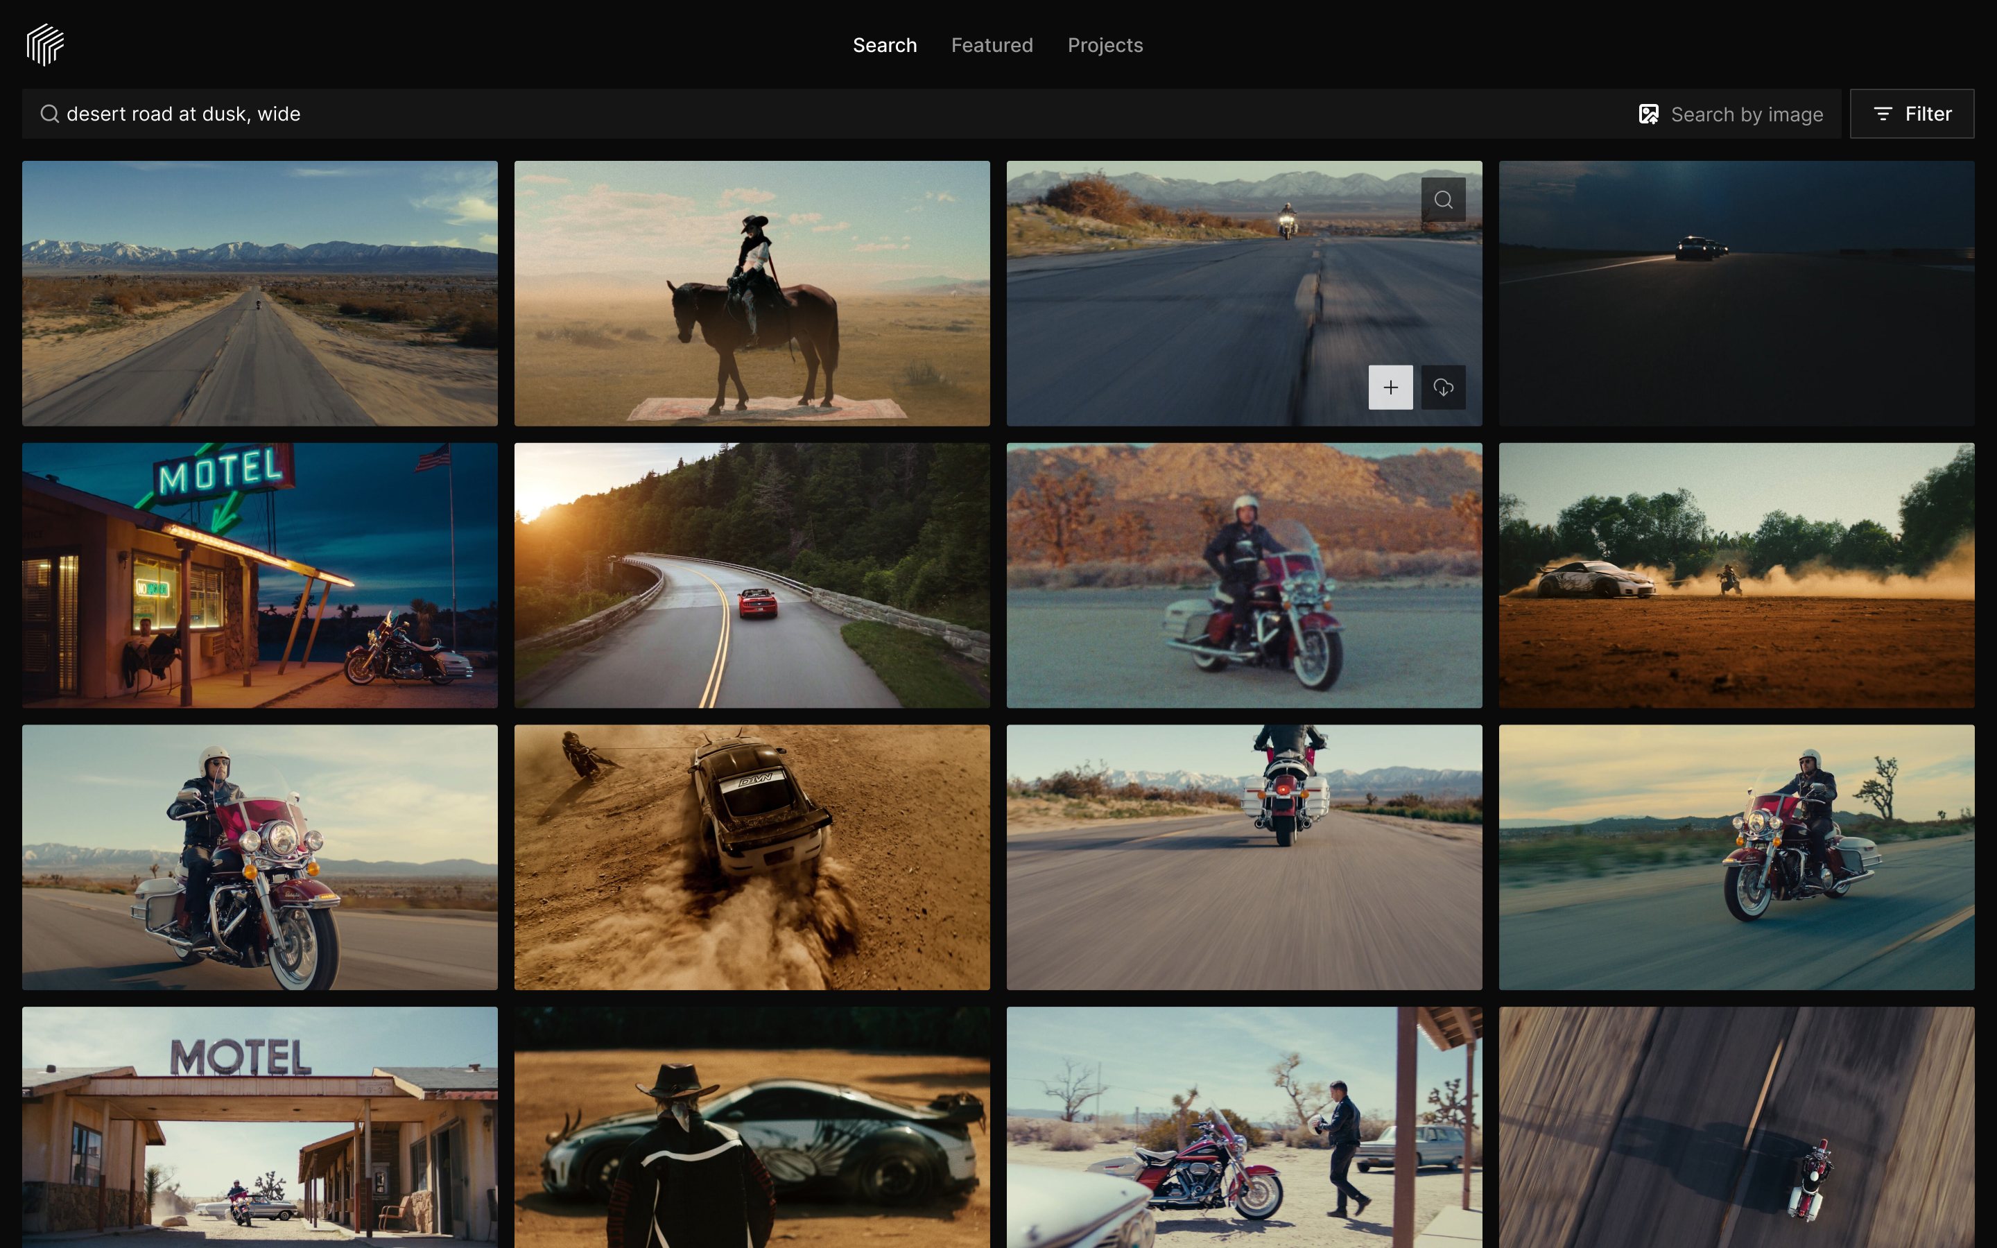The width and height of the screenshot is (1997, 1248).
Task: Click the Search by image icon
Action: [x=1648, y=114]
